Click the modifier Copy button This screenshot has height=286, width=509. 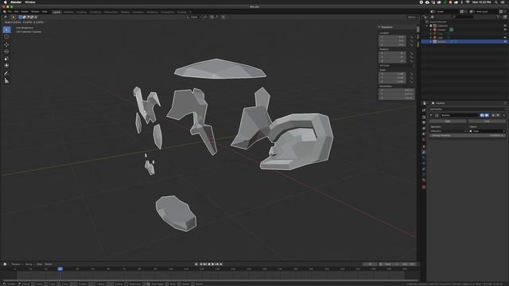coord(487,122)
